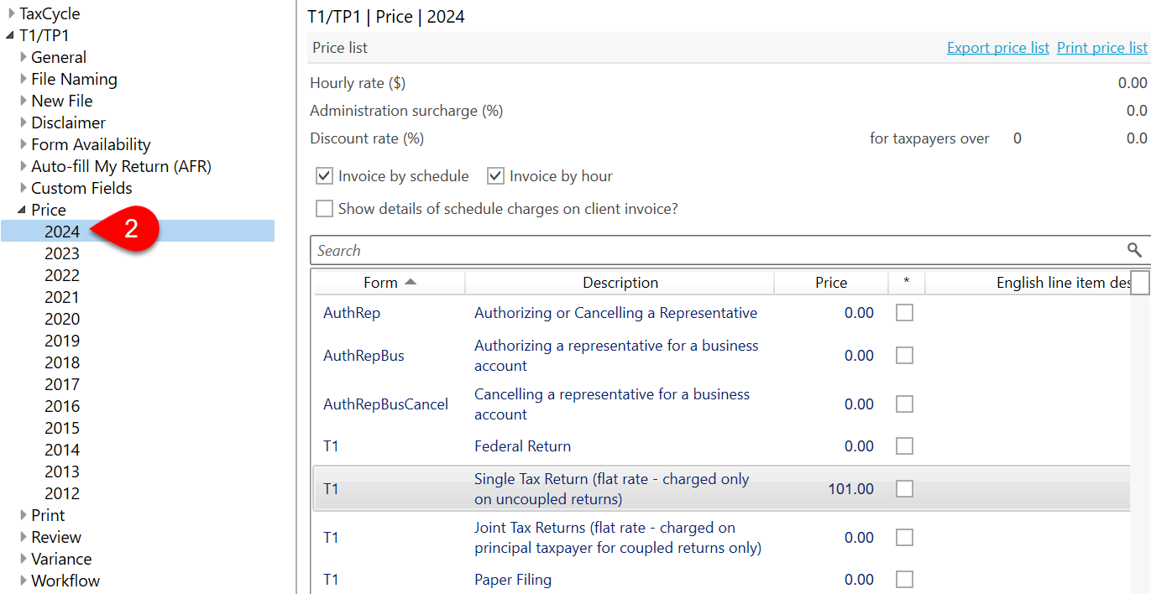The image size is (1151, 594).
Task: Click the Print price list link
Action: point(1101,48)
